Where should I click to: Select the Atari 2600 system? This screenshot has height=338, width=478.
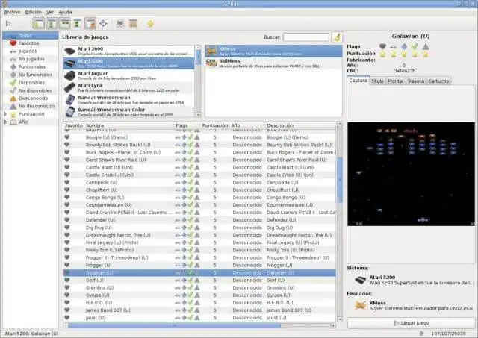(x=128, y=51)
